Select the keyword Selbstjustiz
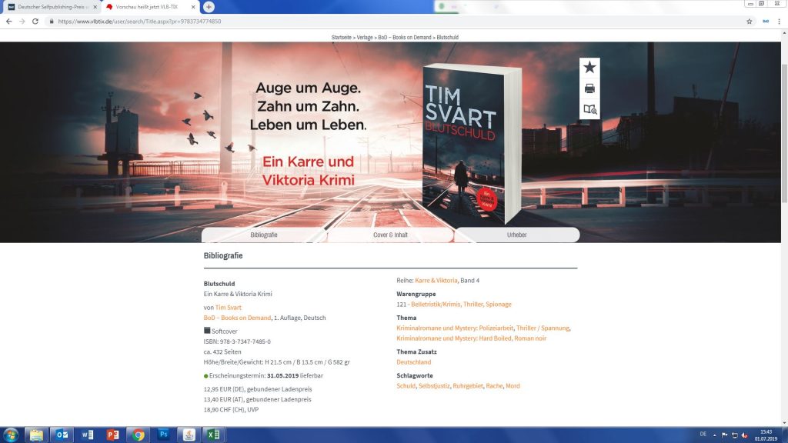Screen dimensions: 788x443 (434, 386)
